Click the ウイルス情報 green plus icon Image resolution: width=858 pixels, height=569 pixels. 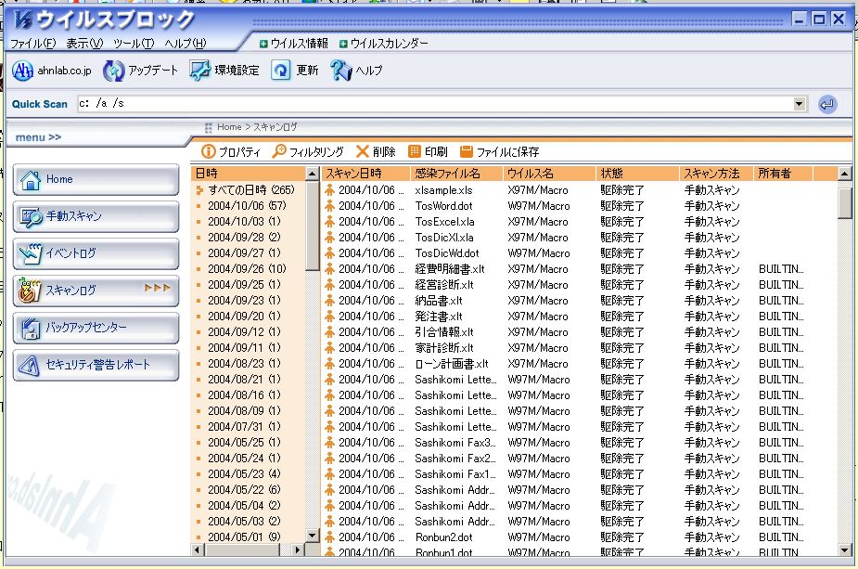(263, 44)
